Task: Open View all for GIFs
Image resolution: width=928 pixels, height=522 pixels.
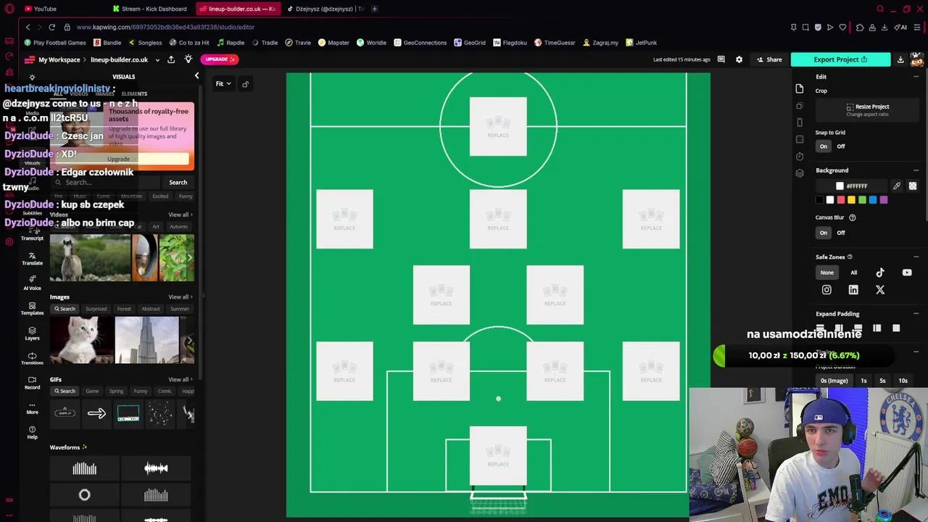Action: click(x=179, y=379)
